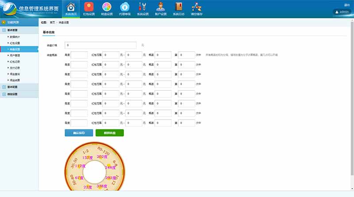Image resolution: width=354 pixels, height=197 pixels.
Task: Expand the 基本配置 sidebar section
Action: click(12, 87)
